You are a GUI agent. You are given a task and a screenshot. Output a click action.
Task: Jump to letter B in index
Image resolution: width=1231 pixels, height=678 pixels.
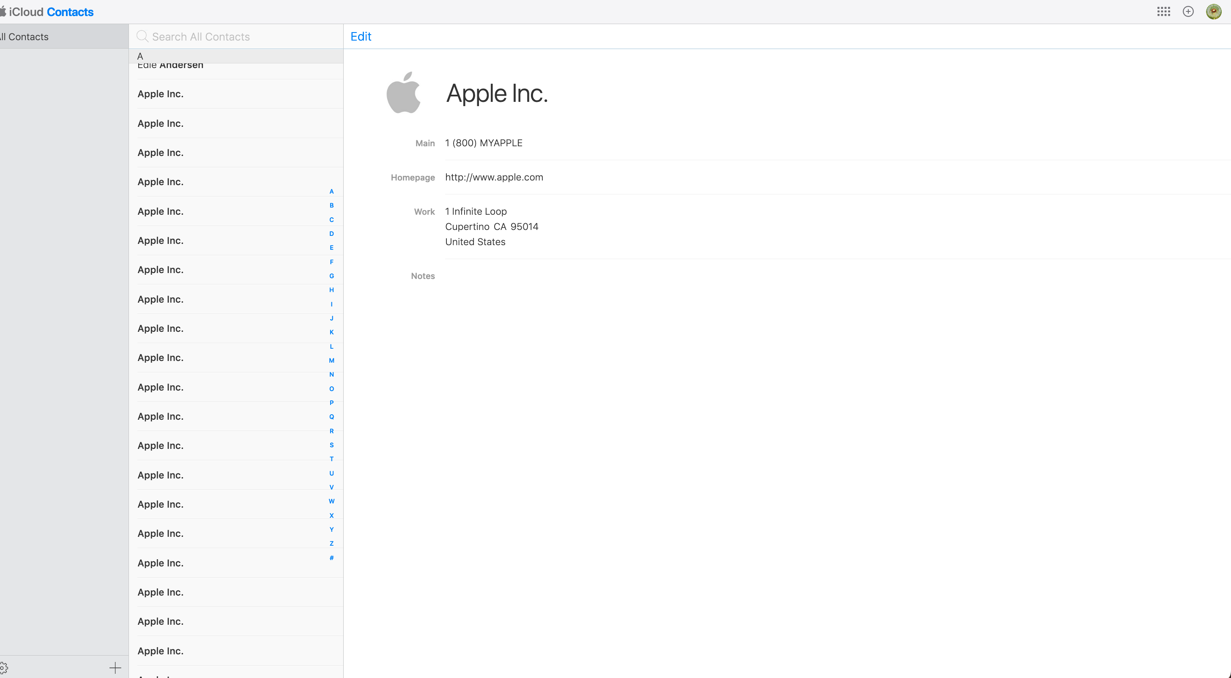coord(332,205)
